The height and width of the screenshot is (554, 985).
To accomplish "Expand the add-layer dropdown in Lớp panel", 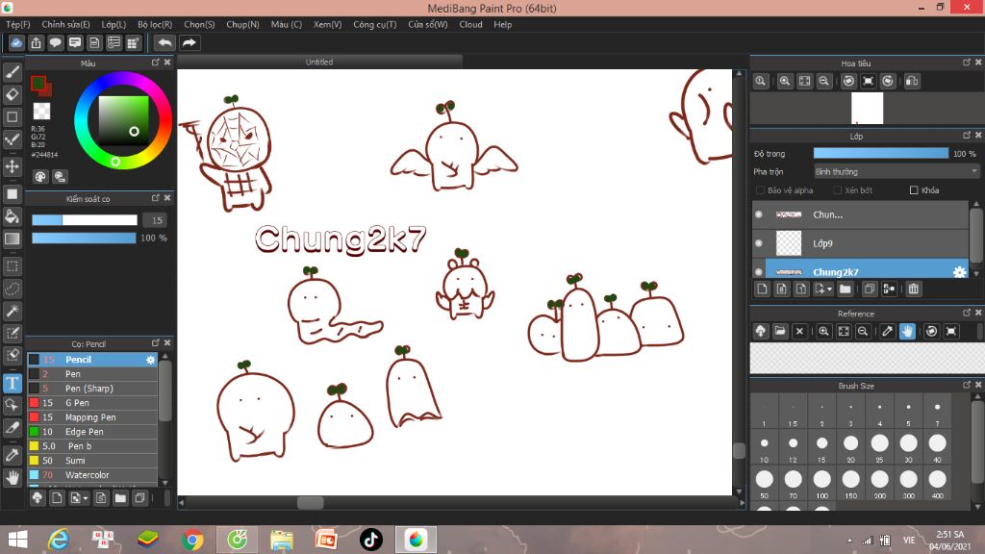I will (823, 289).
